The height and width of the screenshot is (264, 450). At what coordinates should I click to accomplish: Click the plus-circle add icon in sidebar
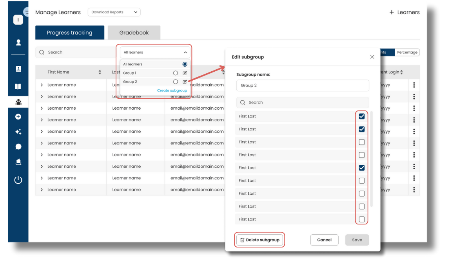pos(18,117)
